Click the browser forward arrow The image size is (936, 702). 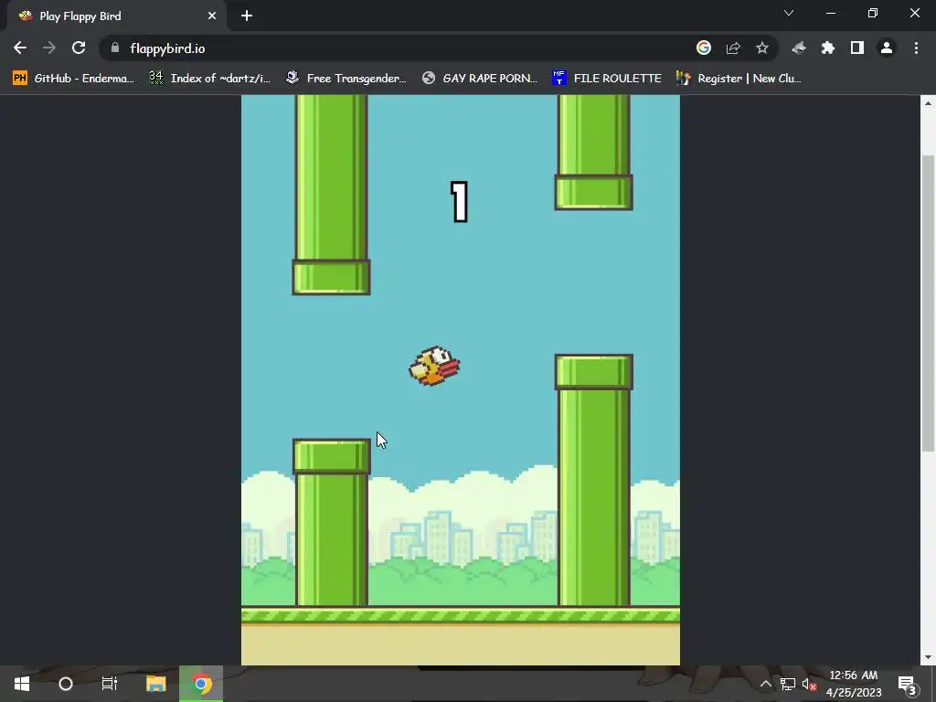pyautogui.click(x=49, y=48)
